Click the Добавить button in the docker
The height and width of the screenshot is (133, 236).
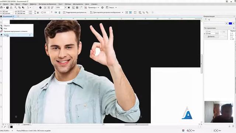tap(211, 37)
